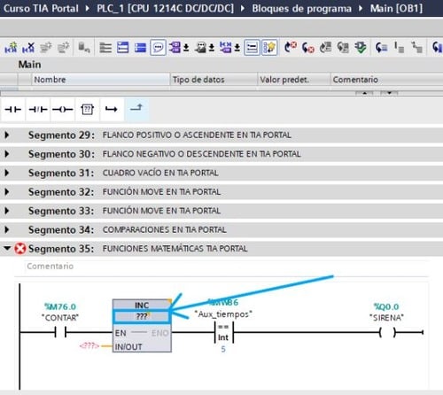Open dropdown arrow beside third purple operand icon
This screenshot has width=443, height=395.
[x=237, y=48]
